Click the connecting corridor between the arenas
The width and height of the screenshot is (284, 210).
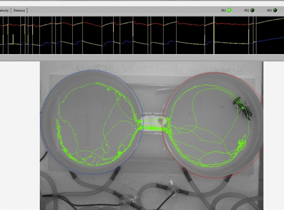pos(153,125)
